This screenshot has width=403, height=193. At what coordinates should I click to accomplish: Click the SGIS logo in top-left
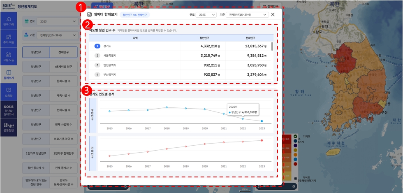[9, 6]
